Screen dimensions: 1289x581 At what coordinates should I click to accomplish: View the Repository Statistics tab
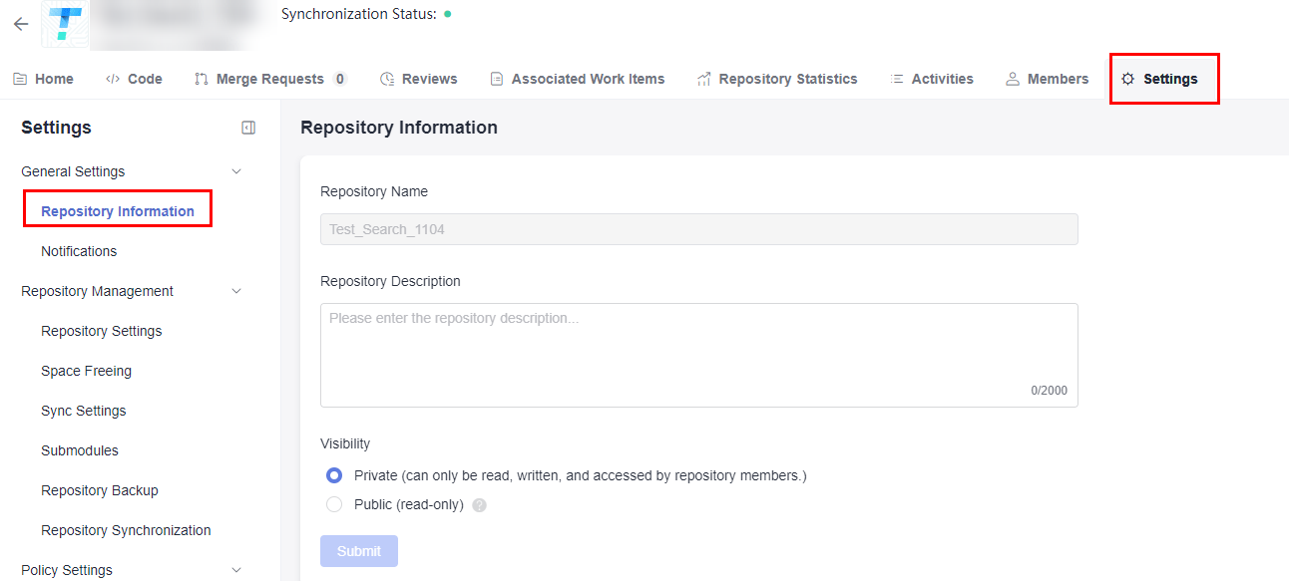[777, 79]
